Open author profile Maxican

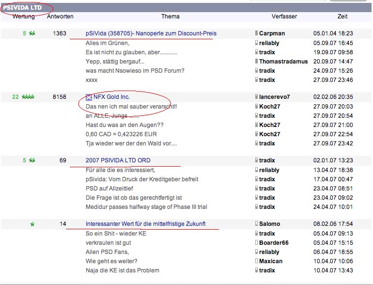click(271, 261)
